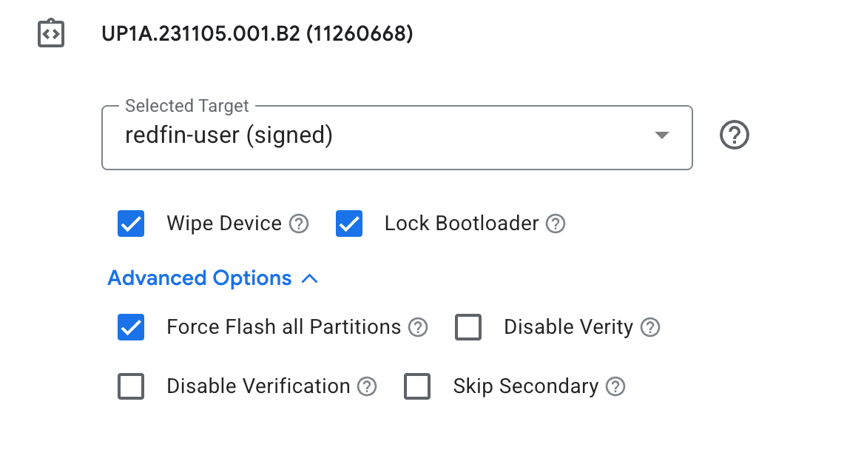This screenshot has height=450, width=864.
Task: Click the Selected Target dropdown arrow
Action: 662,135
